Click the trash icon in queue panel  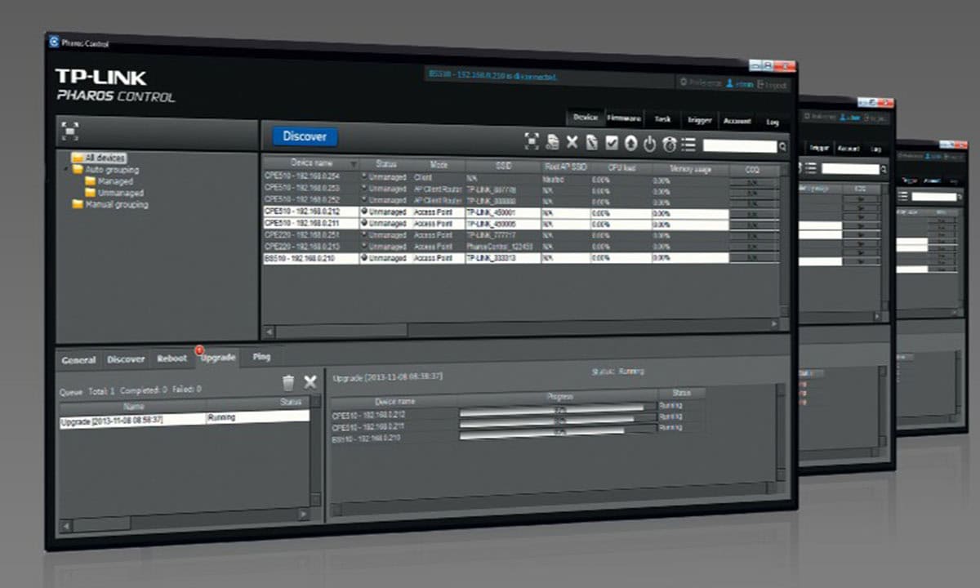coord(287,381)
